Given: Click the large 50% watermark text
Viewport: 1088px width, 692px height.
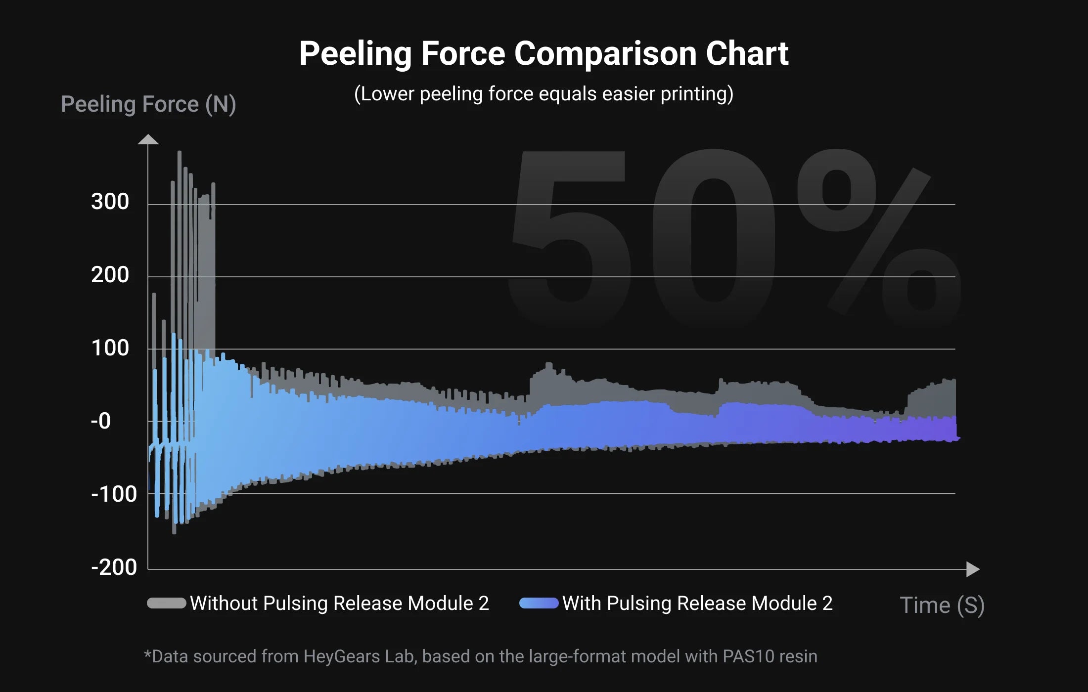Looking at the screenshot, I should (732, 237).
